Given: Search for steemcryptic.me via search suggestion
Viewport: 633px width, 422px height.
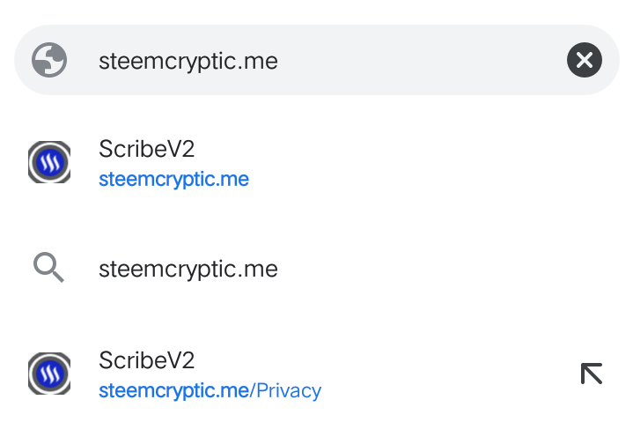Looking at the screenshot, I should [x=188, y=269].
